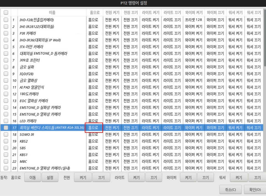Enable the checkbox for row 17 회의실 베란다 스피드돔
Screen dimensions: 266x196
6,128
